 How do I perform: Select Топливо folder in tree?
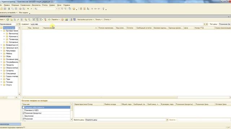(x=9, y=82)
